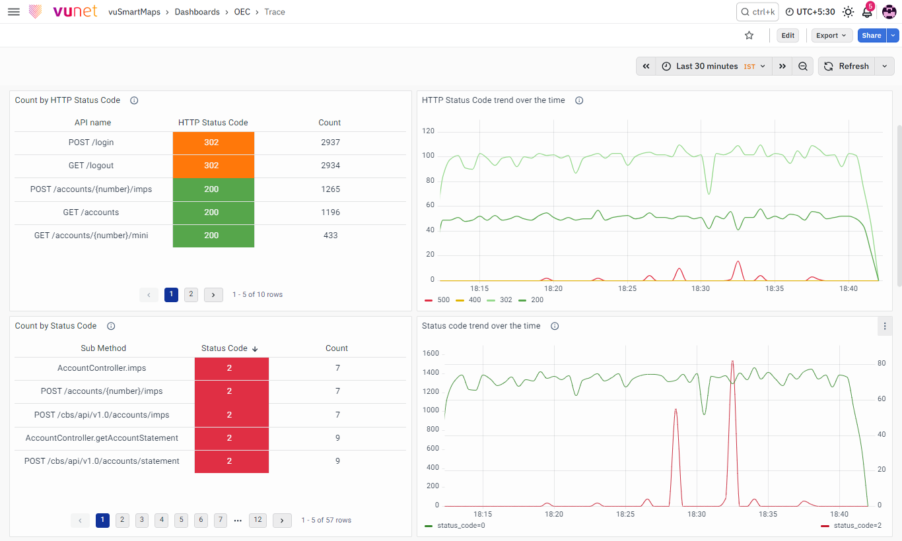Star this dashboard as favorite
902x541 pixels.
click(x=749, y=36)
